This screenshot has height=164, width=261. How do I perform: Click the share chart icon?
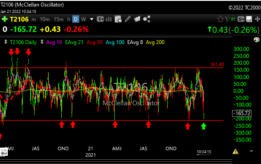tap(147, 19)
